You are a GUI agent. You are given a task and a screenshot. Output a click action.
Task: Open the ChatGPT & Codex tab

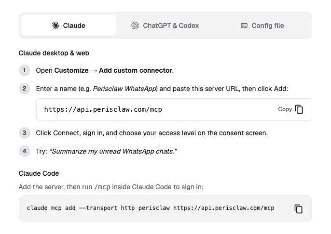click(x=165, y=26)
